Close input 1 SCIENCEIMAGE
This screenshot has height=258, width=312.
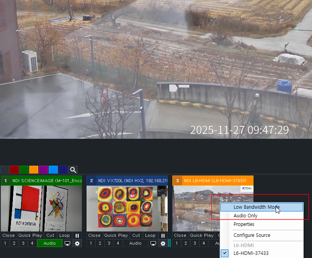pyautogui.click(x=9, y=235)
